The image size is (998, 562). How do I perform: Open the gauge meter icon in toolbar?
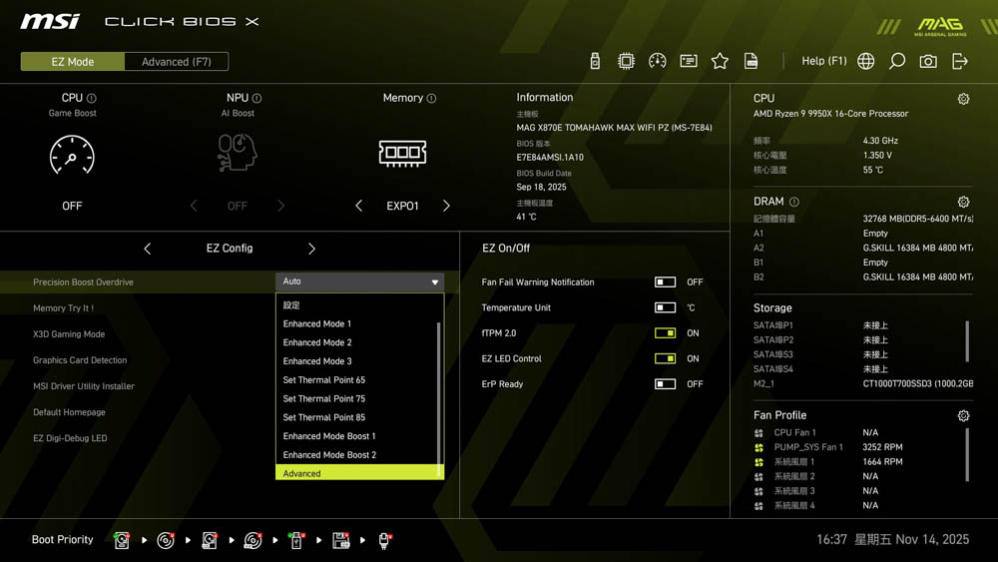point(657,61)
